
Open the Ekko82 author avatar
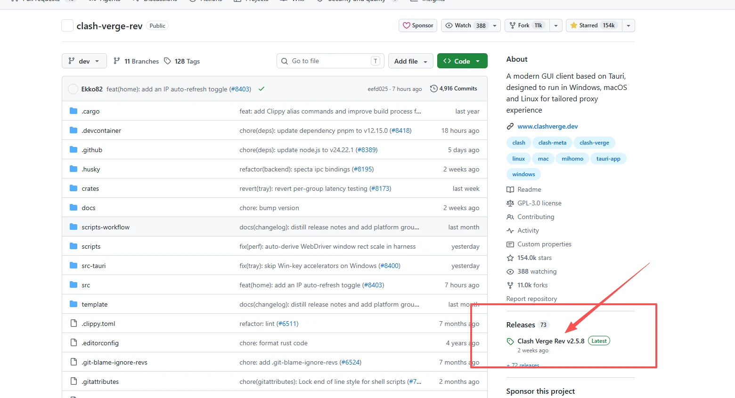(x=73, y=89)
